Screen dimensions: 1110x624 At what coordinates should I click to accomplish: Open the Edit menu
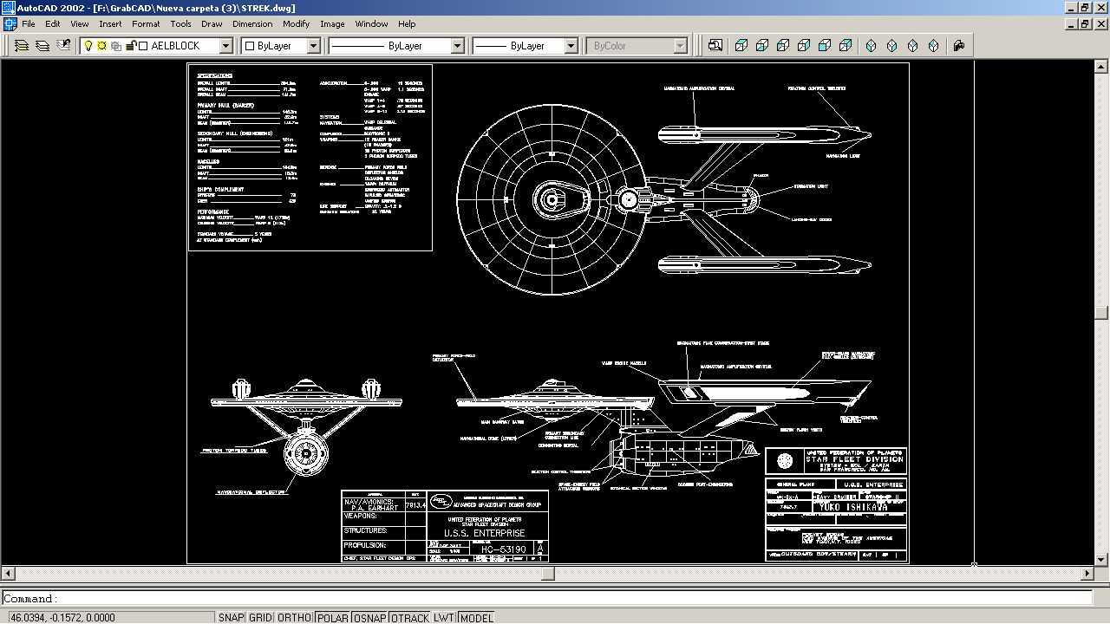coord(53,24)
